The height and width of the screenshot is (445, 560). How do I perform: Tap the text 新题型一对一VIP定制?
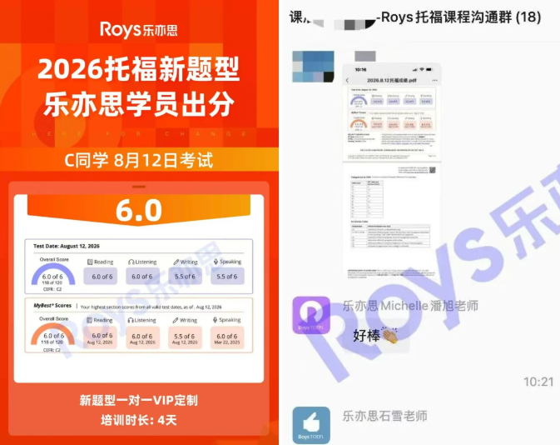pos(139,400)
